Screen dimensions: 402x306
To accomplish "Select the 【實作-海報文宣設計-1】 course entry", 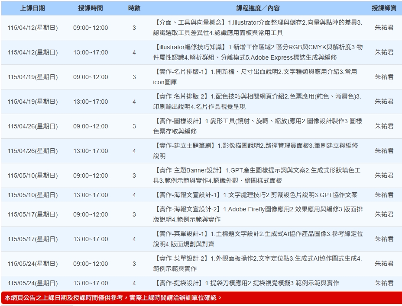I will (x=258, y=195).
